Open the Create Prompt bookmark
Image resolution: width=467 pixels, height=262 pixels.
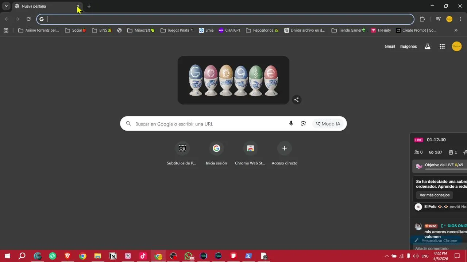pyautogui.click(x=416, y=31)
